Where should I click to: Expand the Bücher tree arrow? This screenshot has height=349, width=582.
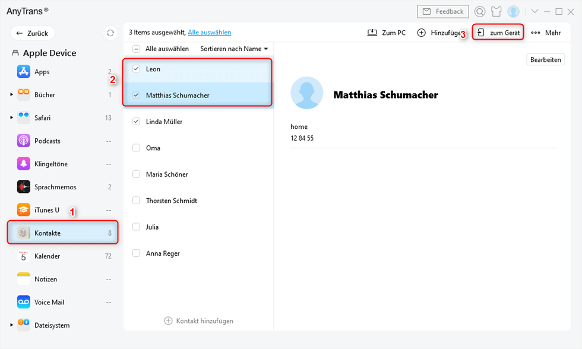tap(11, 95)
